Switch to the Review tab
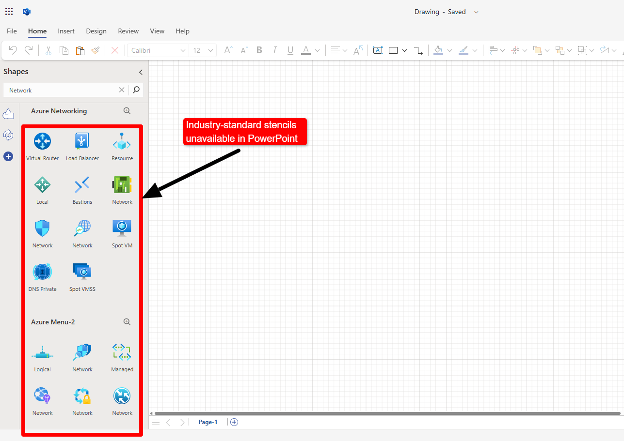Image resolution: width=624 pixels, height=441 pixels. (128, 31)
